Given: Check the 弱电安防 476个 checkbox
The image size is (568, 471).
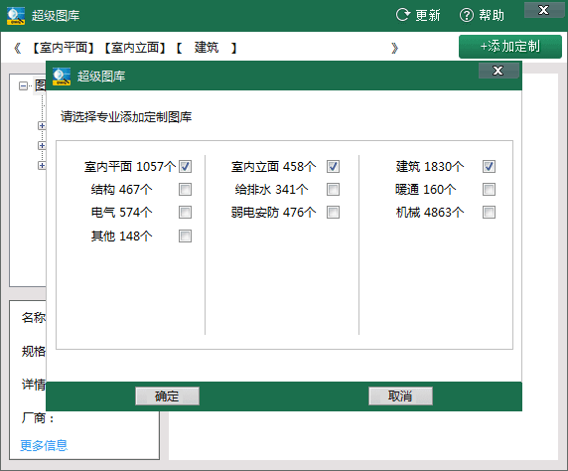Looking at the screenshot, I should pos(333,212).
